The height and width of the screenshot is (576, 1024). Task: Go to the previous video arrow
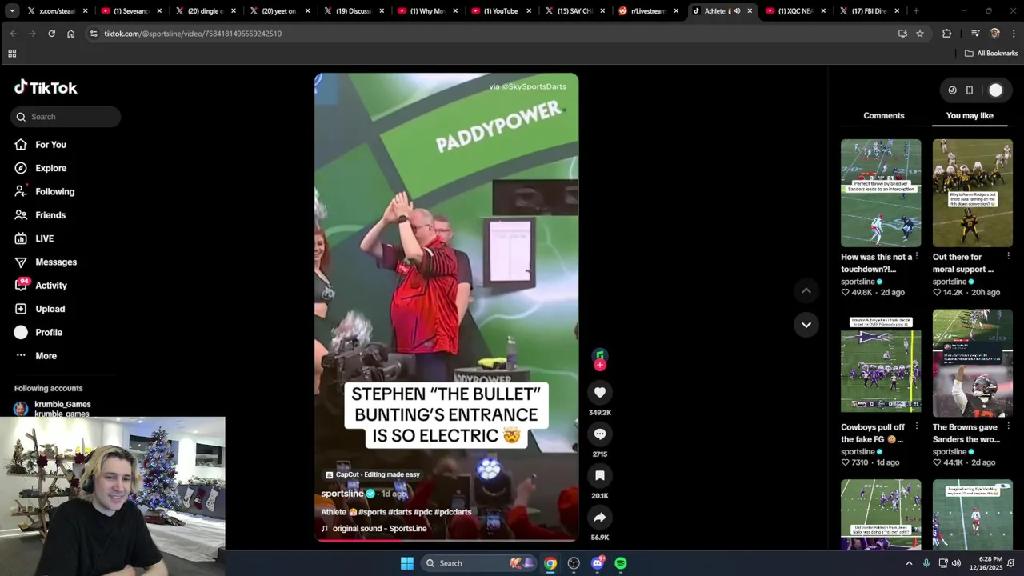806,290
